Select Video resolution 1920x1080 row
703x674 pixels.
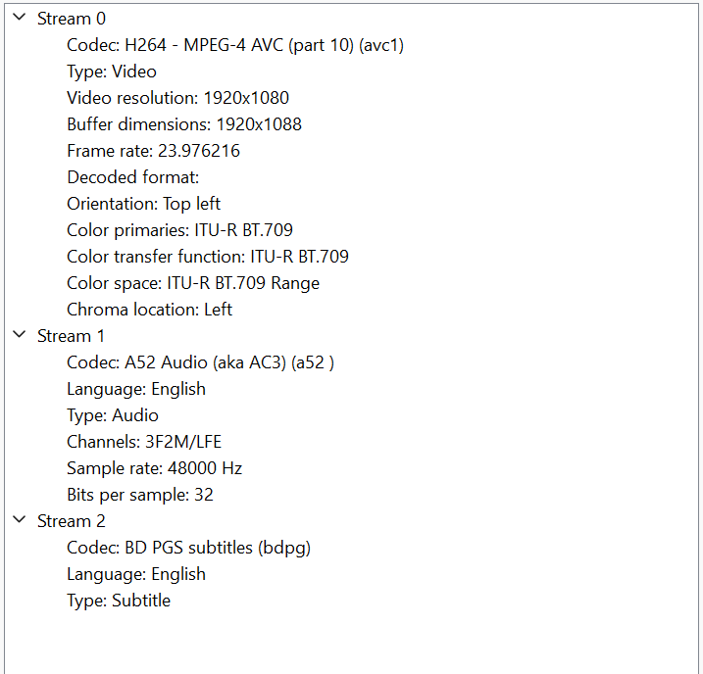tap(178, 98)
